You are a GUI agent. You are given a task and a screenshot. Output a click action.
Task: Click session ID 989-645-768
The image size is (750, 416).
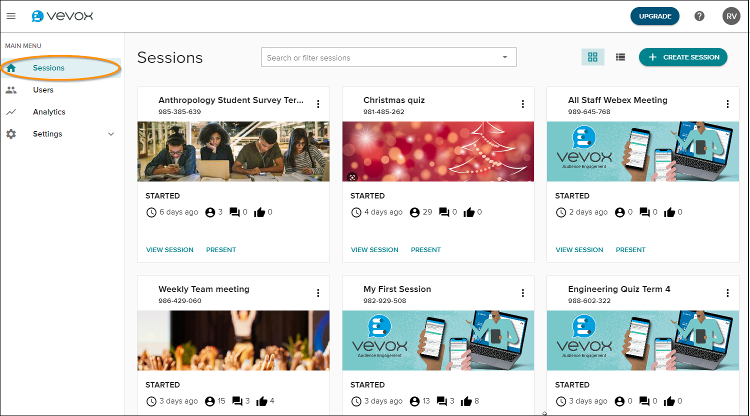pos(589,111)
